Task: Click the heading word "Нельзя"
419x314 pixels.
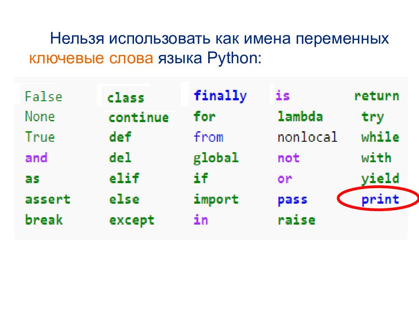Action: click(77, 38)
